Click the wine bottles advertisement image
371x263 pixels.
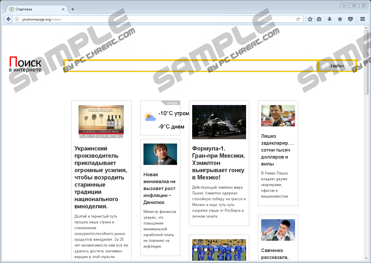[x=101, y=122]
